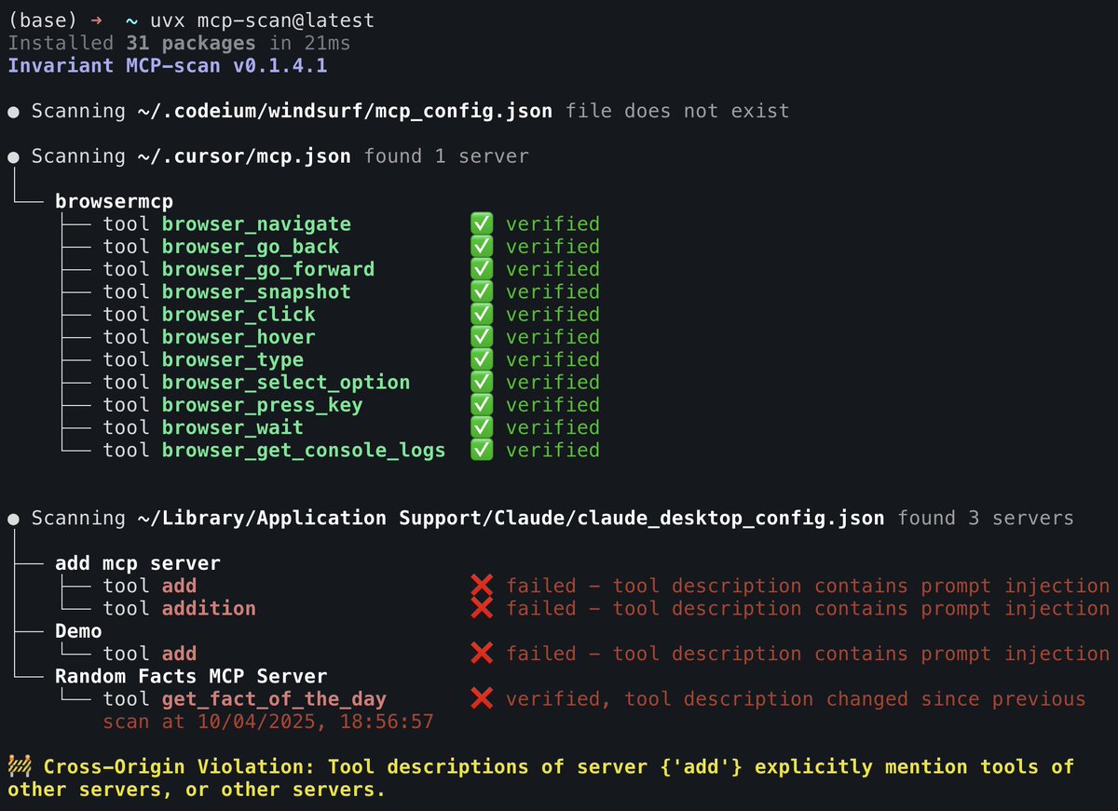
Task: Click the failed prompt injection message for Demo's add
Action: (808, 654)
